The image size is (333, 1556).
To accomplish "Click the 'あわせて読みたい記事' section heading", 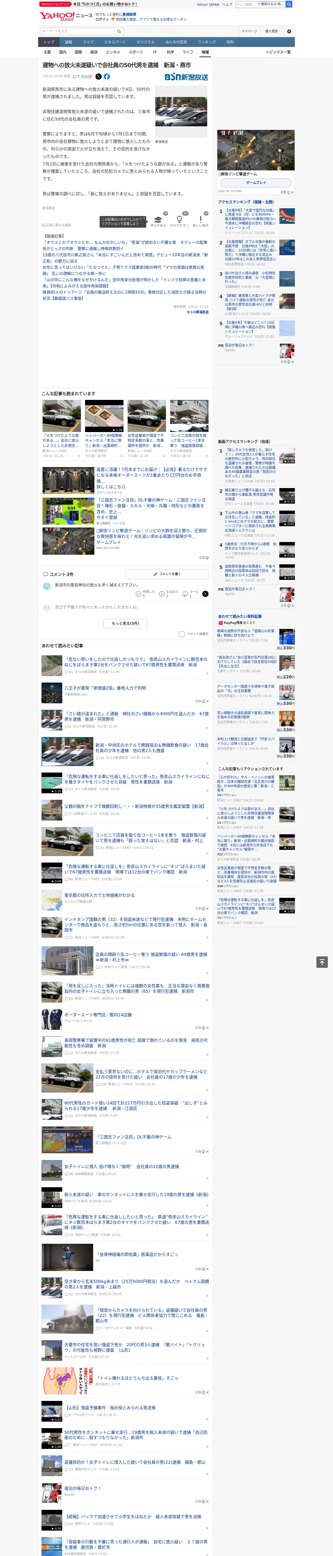I will click(62, 646).
